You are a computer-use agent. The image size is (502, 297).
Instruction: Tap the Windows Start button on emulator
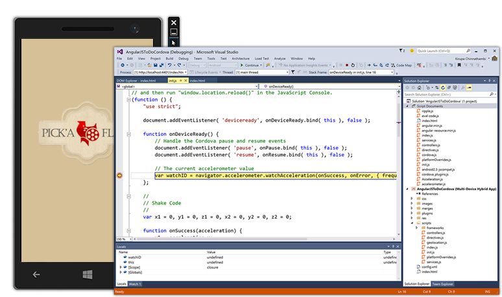pyautogui.click(x=86, y=274)
